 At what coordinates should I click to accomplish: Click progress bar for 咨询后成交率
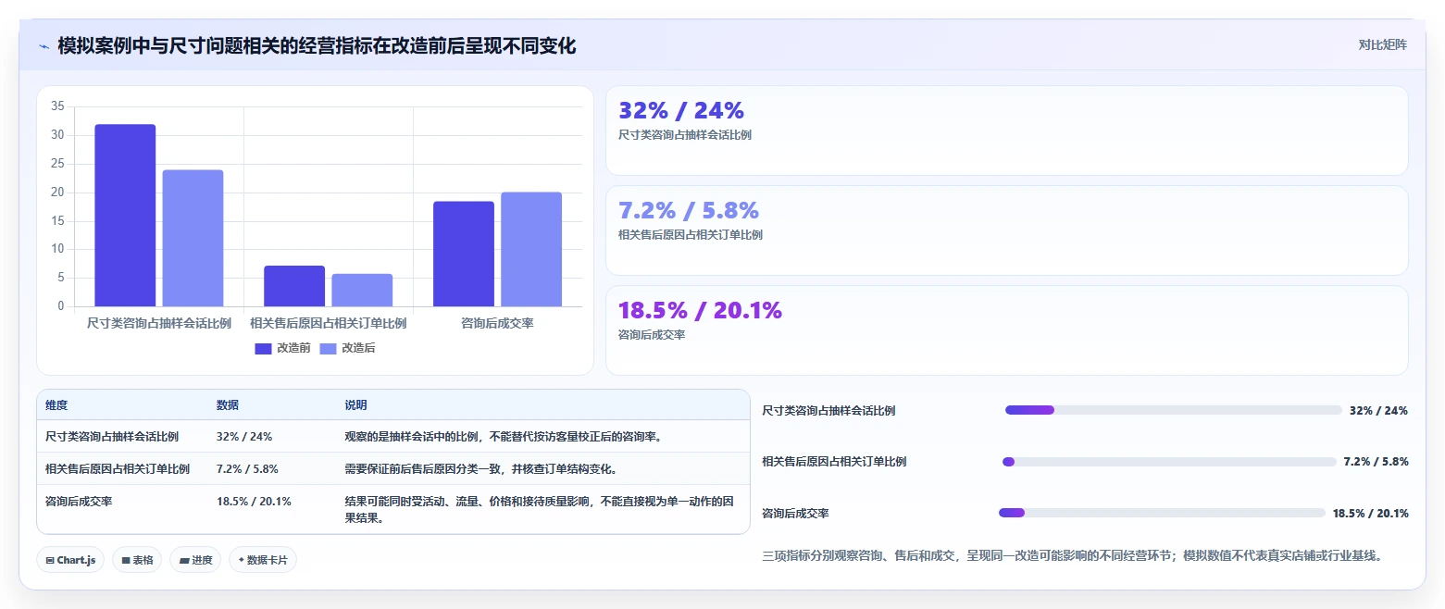click(x=1162, y=513)
